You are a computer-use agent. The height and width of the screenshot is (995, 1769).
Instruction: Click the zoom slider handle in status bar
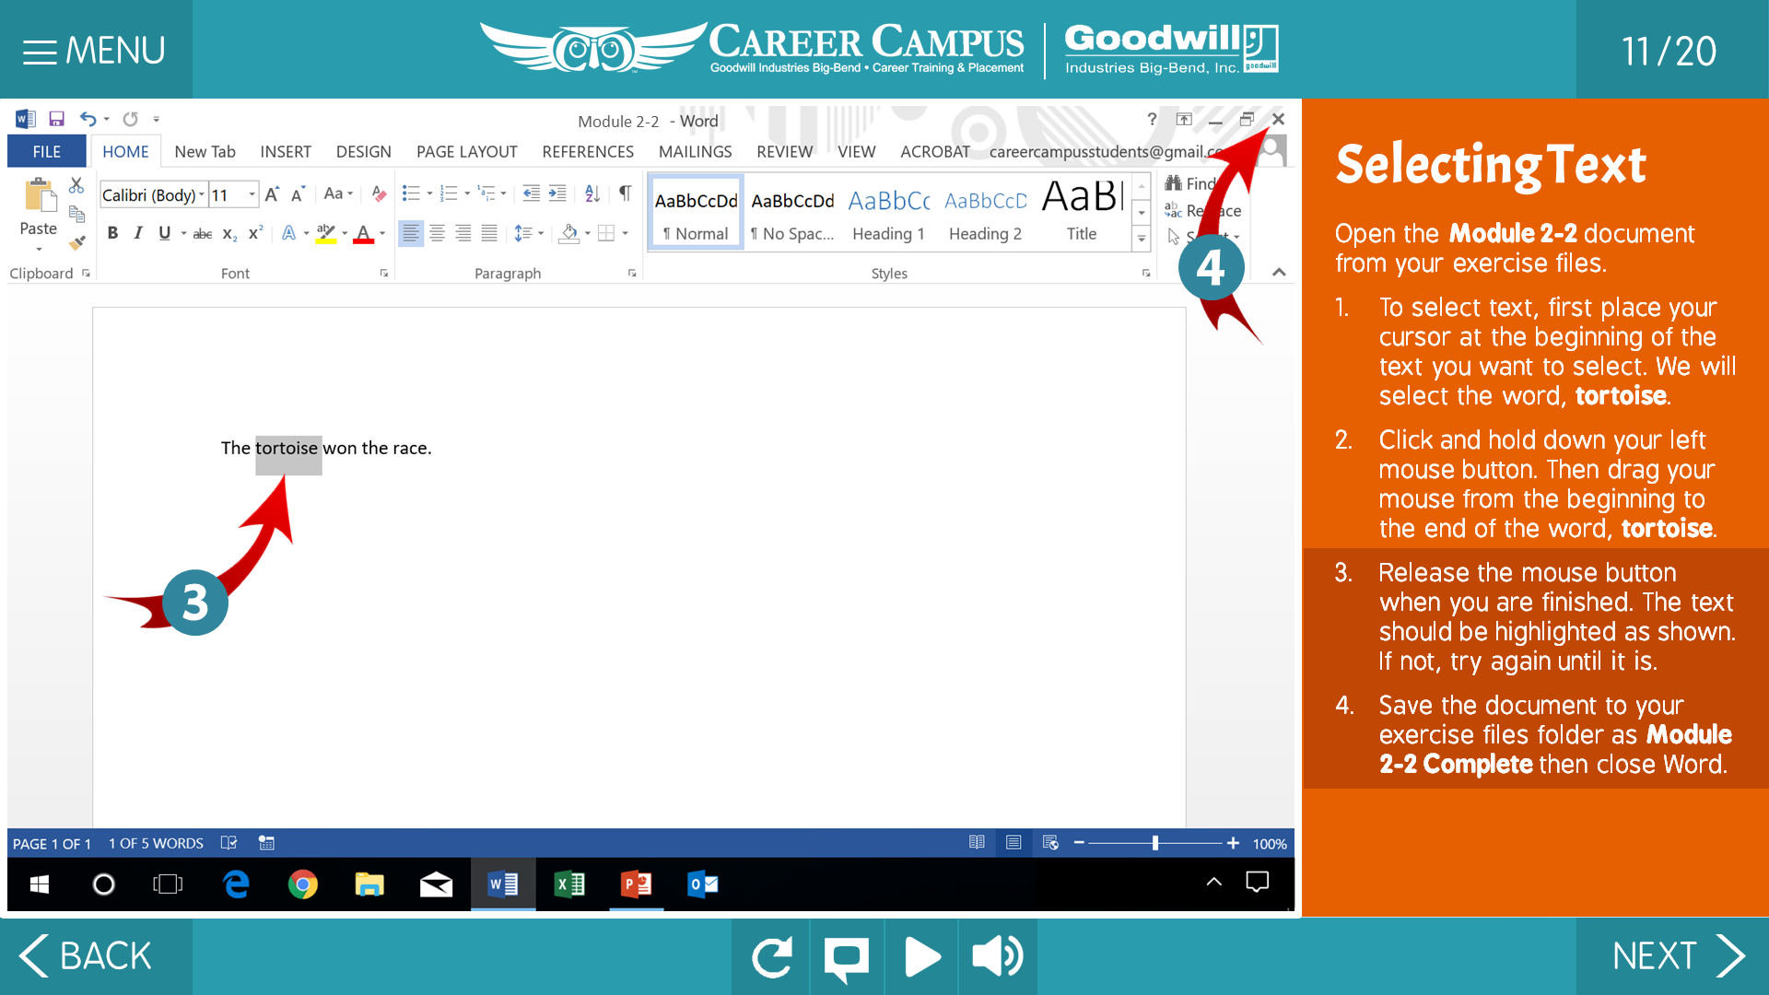point(1154,843)
